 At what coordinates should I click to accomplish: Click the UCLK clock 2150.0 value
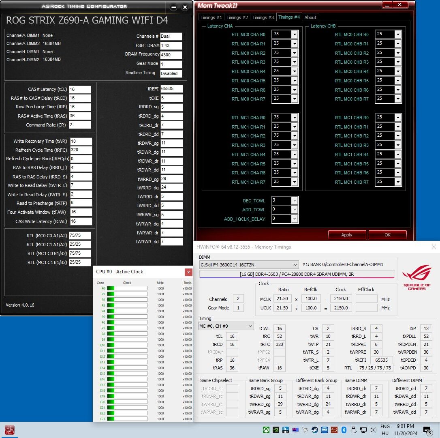pos(341,308)
